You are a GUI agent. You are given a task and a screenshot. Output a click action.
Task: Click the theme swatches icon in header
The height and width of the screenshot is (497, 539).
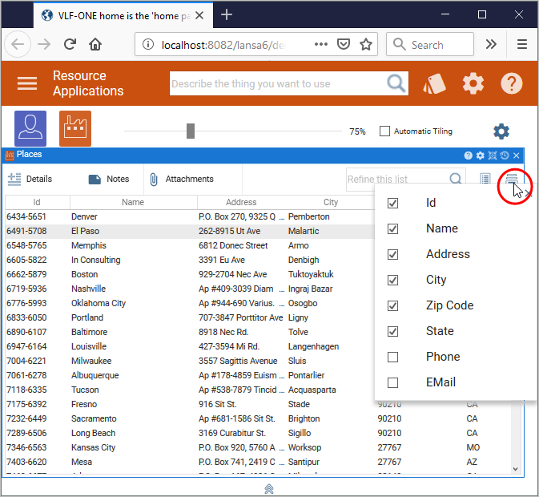[x=433, y=83]
